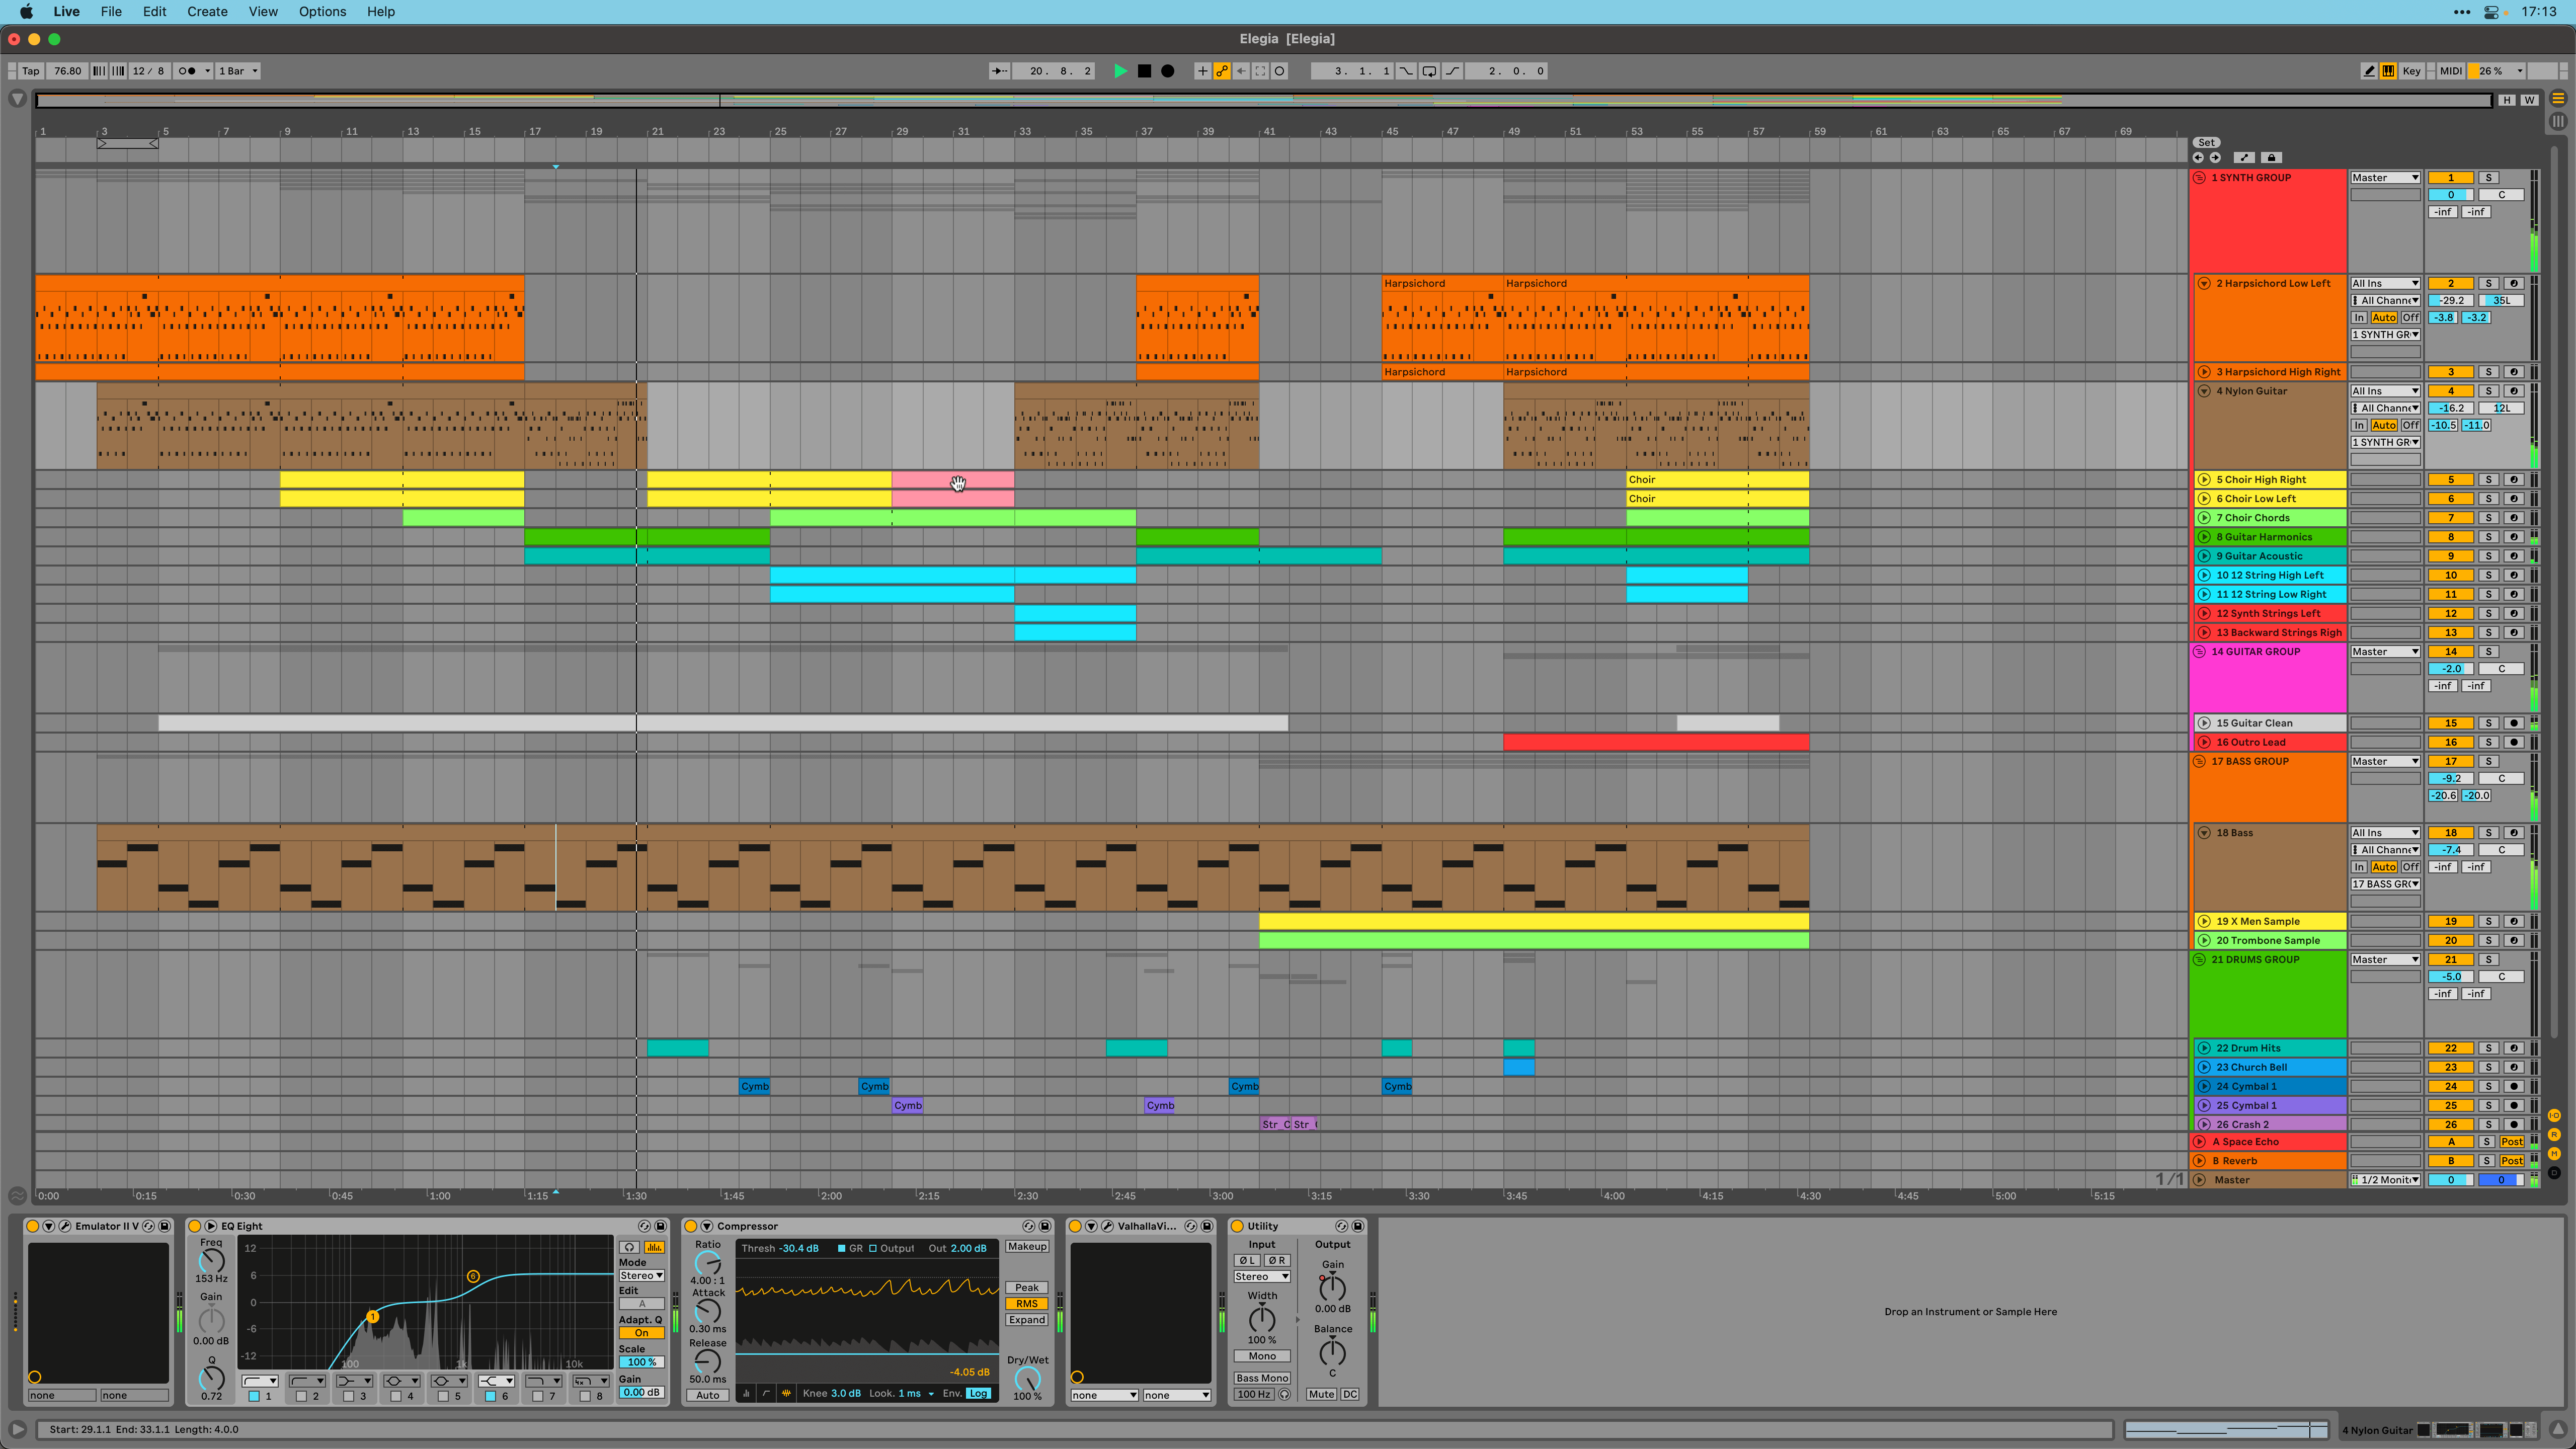Jump to next locator arrow
Image resolution: width=2576 pixels, height=1449 pixels.
click(x=2215, y=157)
